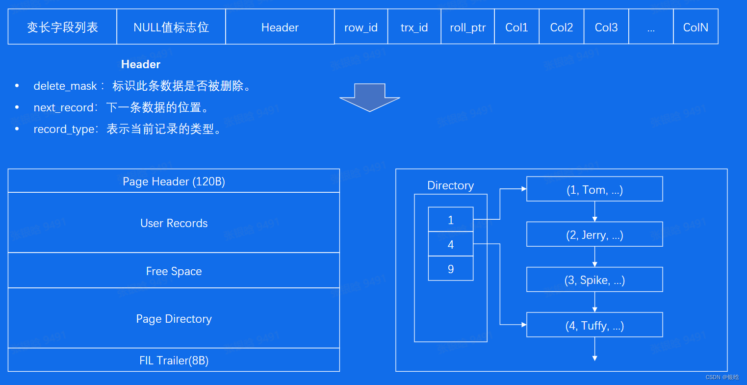The height and width of the screenshot is (385, 747).
Task: Click the Header cell in row format
Action: (x=280, y=27)
